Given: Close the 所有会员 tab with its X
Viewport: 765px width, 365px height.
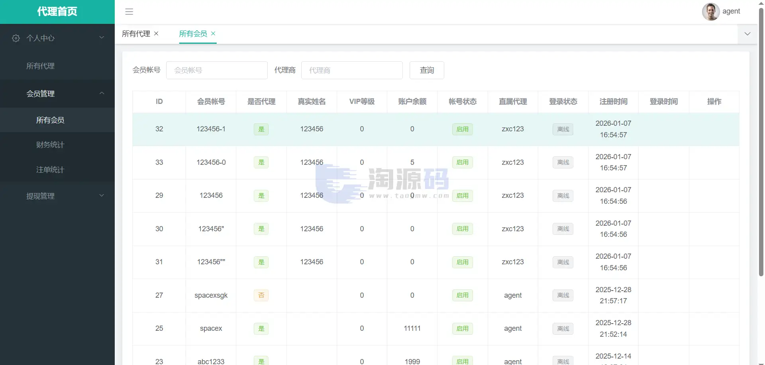Looking at the screenshot, I should 213,33.
